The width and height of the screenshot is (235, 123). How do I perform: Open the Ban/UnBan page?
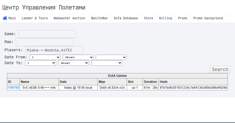(x=100, y=18)
